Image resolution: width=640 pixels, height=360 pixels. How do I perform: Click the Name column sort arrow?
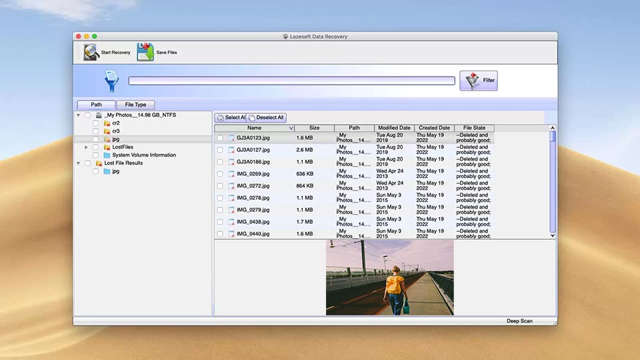291,128
